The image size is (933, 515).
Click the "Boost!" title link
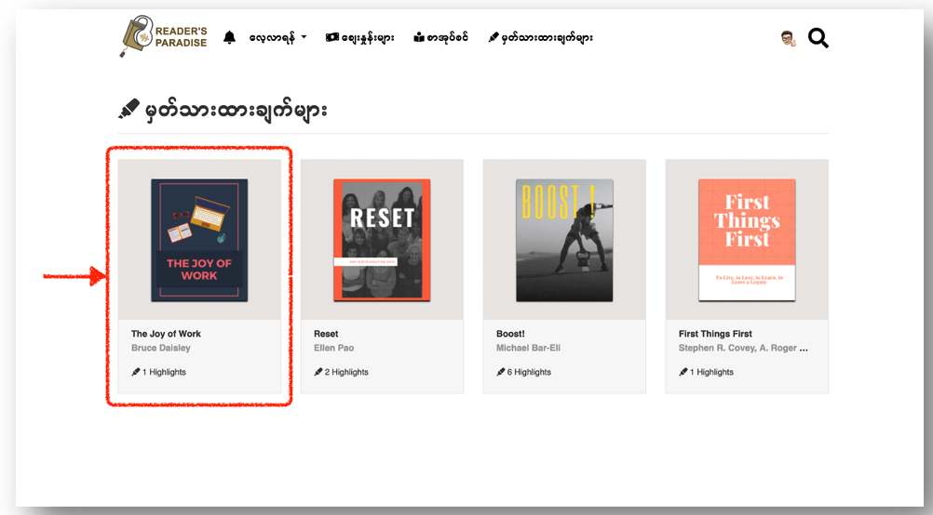[511, 334]
